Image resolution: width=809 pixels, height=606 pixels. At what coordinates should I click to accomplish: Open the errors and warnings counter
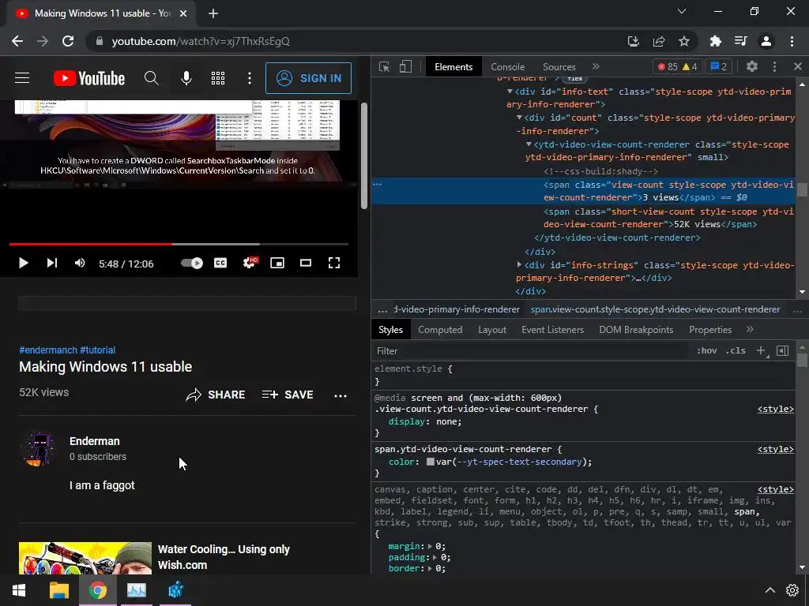[x=677, y=66]
